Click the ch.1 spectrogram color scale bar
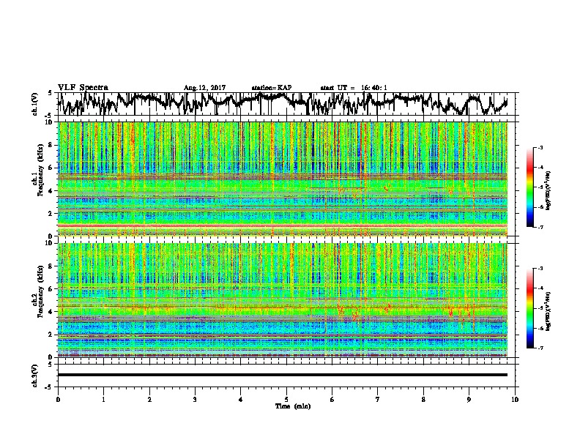The height and width of the screenshot is (448, 580). [x=530, y=187]
